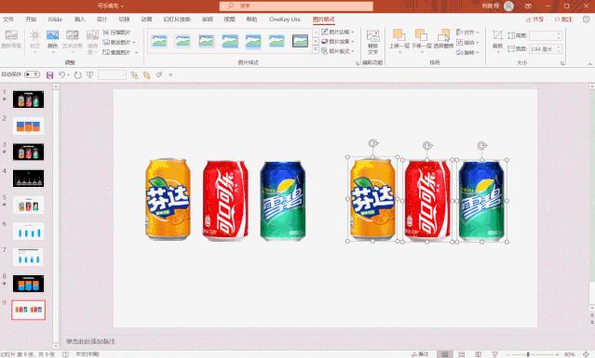Open the File (文件) menu
The height and width of the screenshot is (358, 595).
click(8, 19)
